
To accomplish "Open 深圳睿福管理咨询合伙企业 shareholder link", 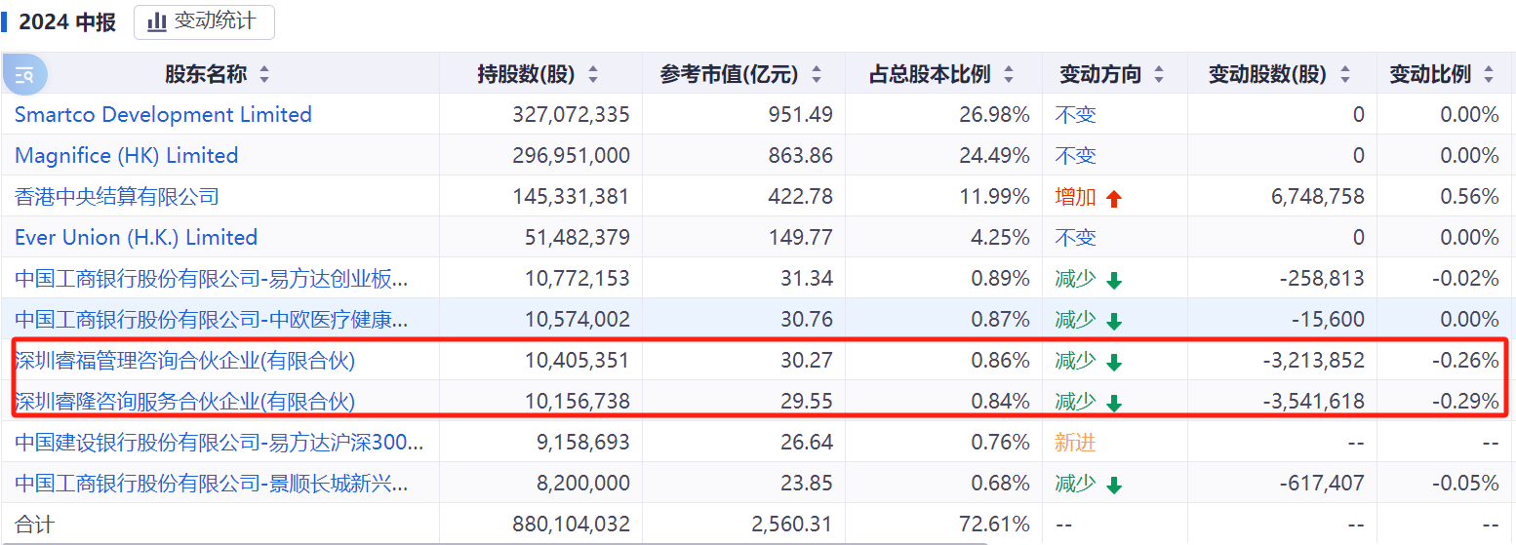I will click(184, 360).
